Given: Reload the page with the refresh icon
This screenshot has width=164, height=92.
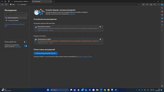Looking at the screenshot, I should coord(6,5).
